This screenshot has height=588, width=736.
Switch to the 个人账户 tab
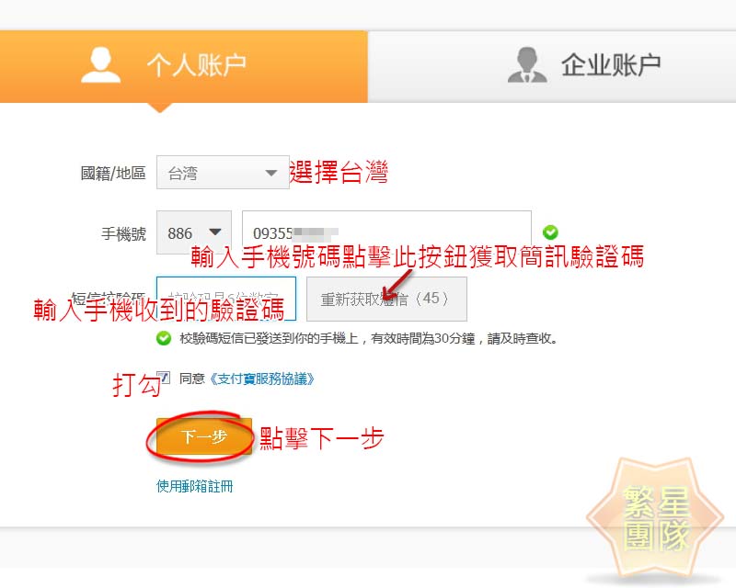pos(183,66)
